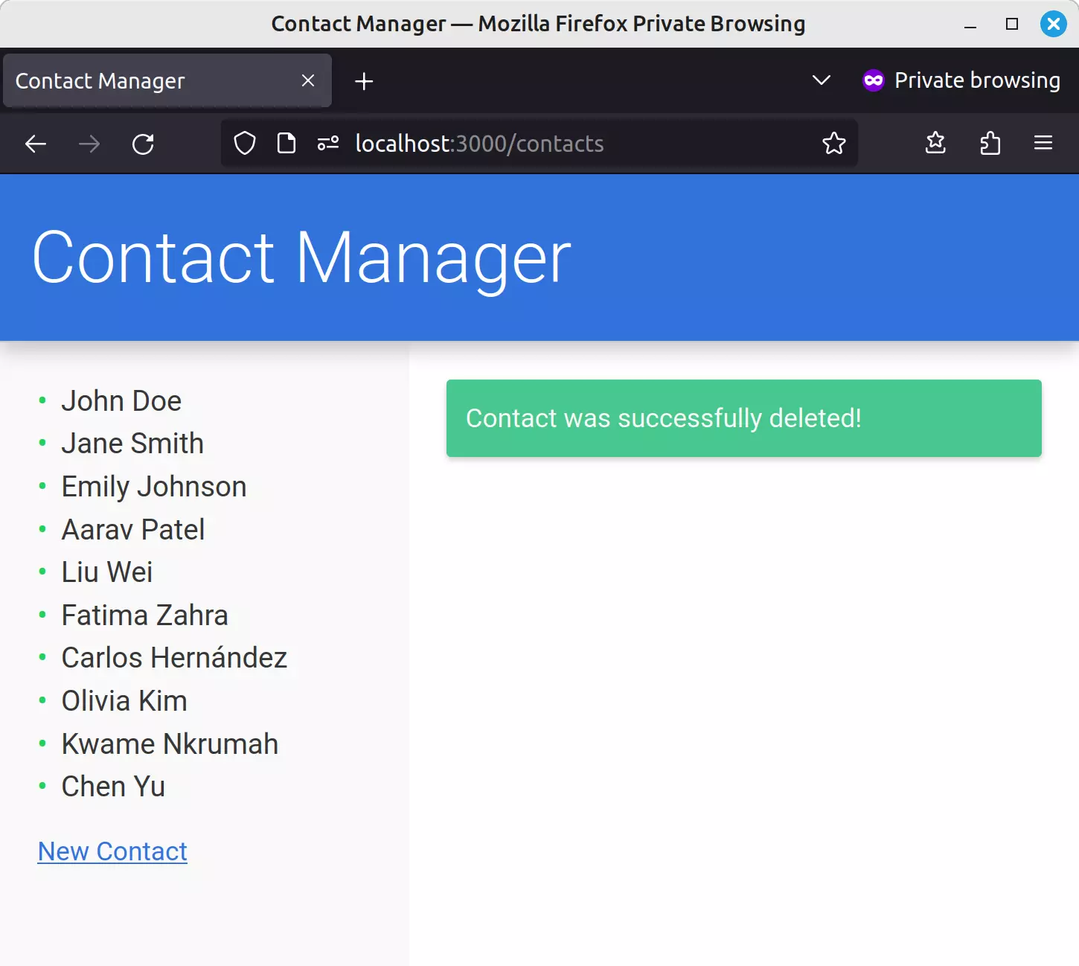Expand the list all tabs chevron

[822, 80]
